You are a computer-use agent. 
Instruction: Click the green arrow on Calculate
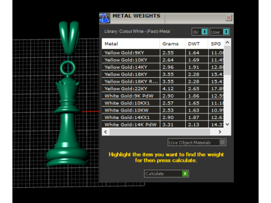click(x=185, y=174)
